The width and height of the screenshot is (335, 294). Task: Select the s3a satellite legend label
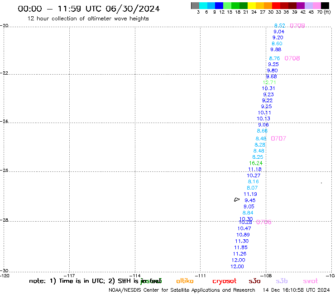254,281
